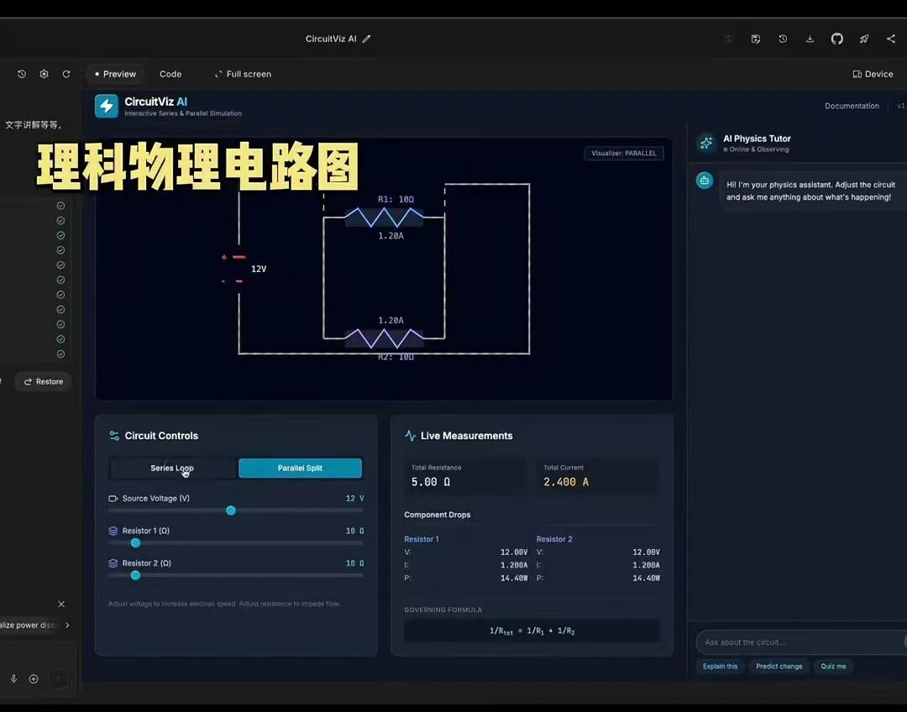Open the GitHub repository icon

pyautogui.click(x=836, y=39)
